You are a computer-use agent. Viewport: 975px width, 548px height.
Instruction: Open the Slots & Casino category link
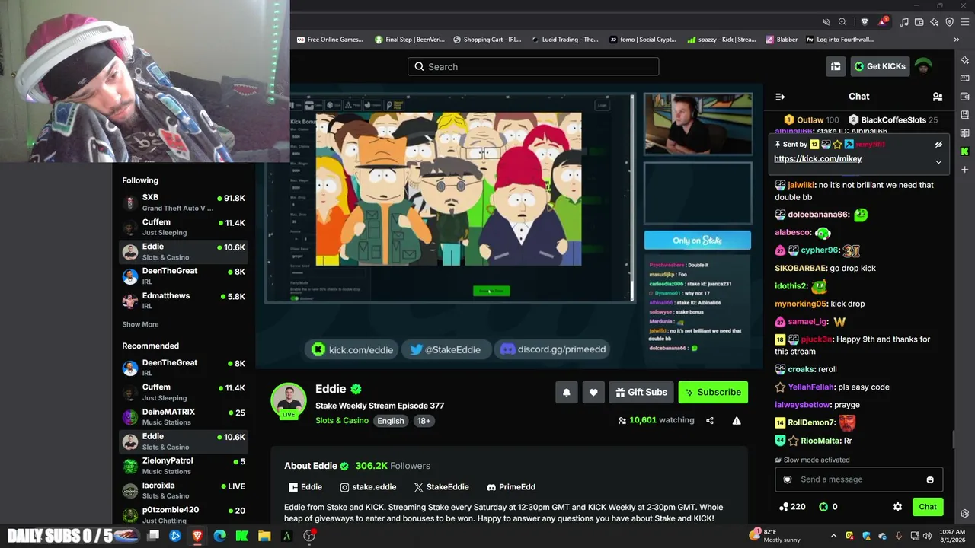click(x=342, y=421)
